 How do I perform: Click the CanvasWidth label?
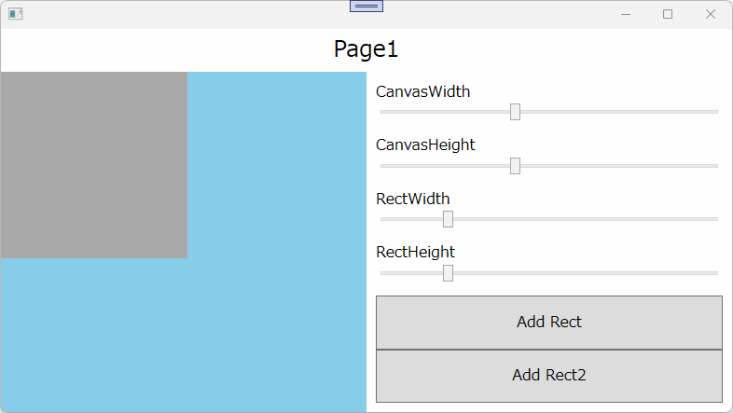pyautogui.click(x=422, y=91)
